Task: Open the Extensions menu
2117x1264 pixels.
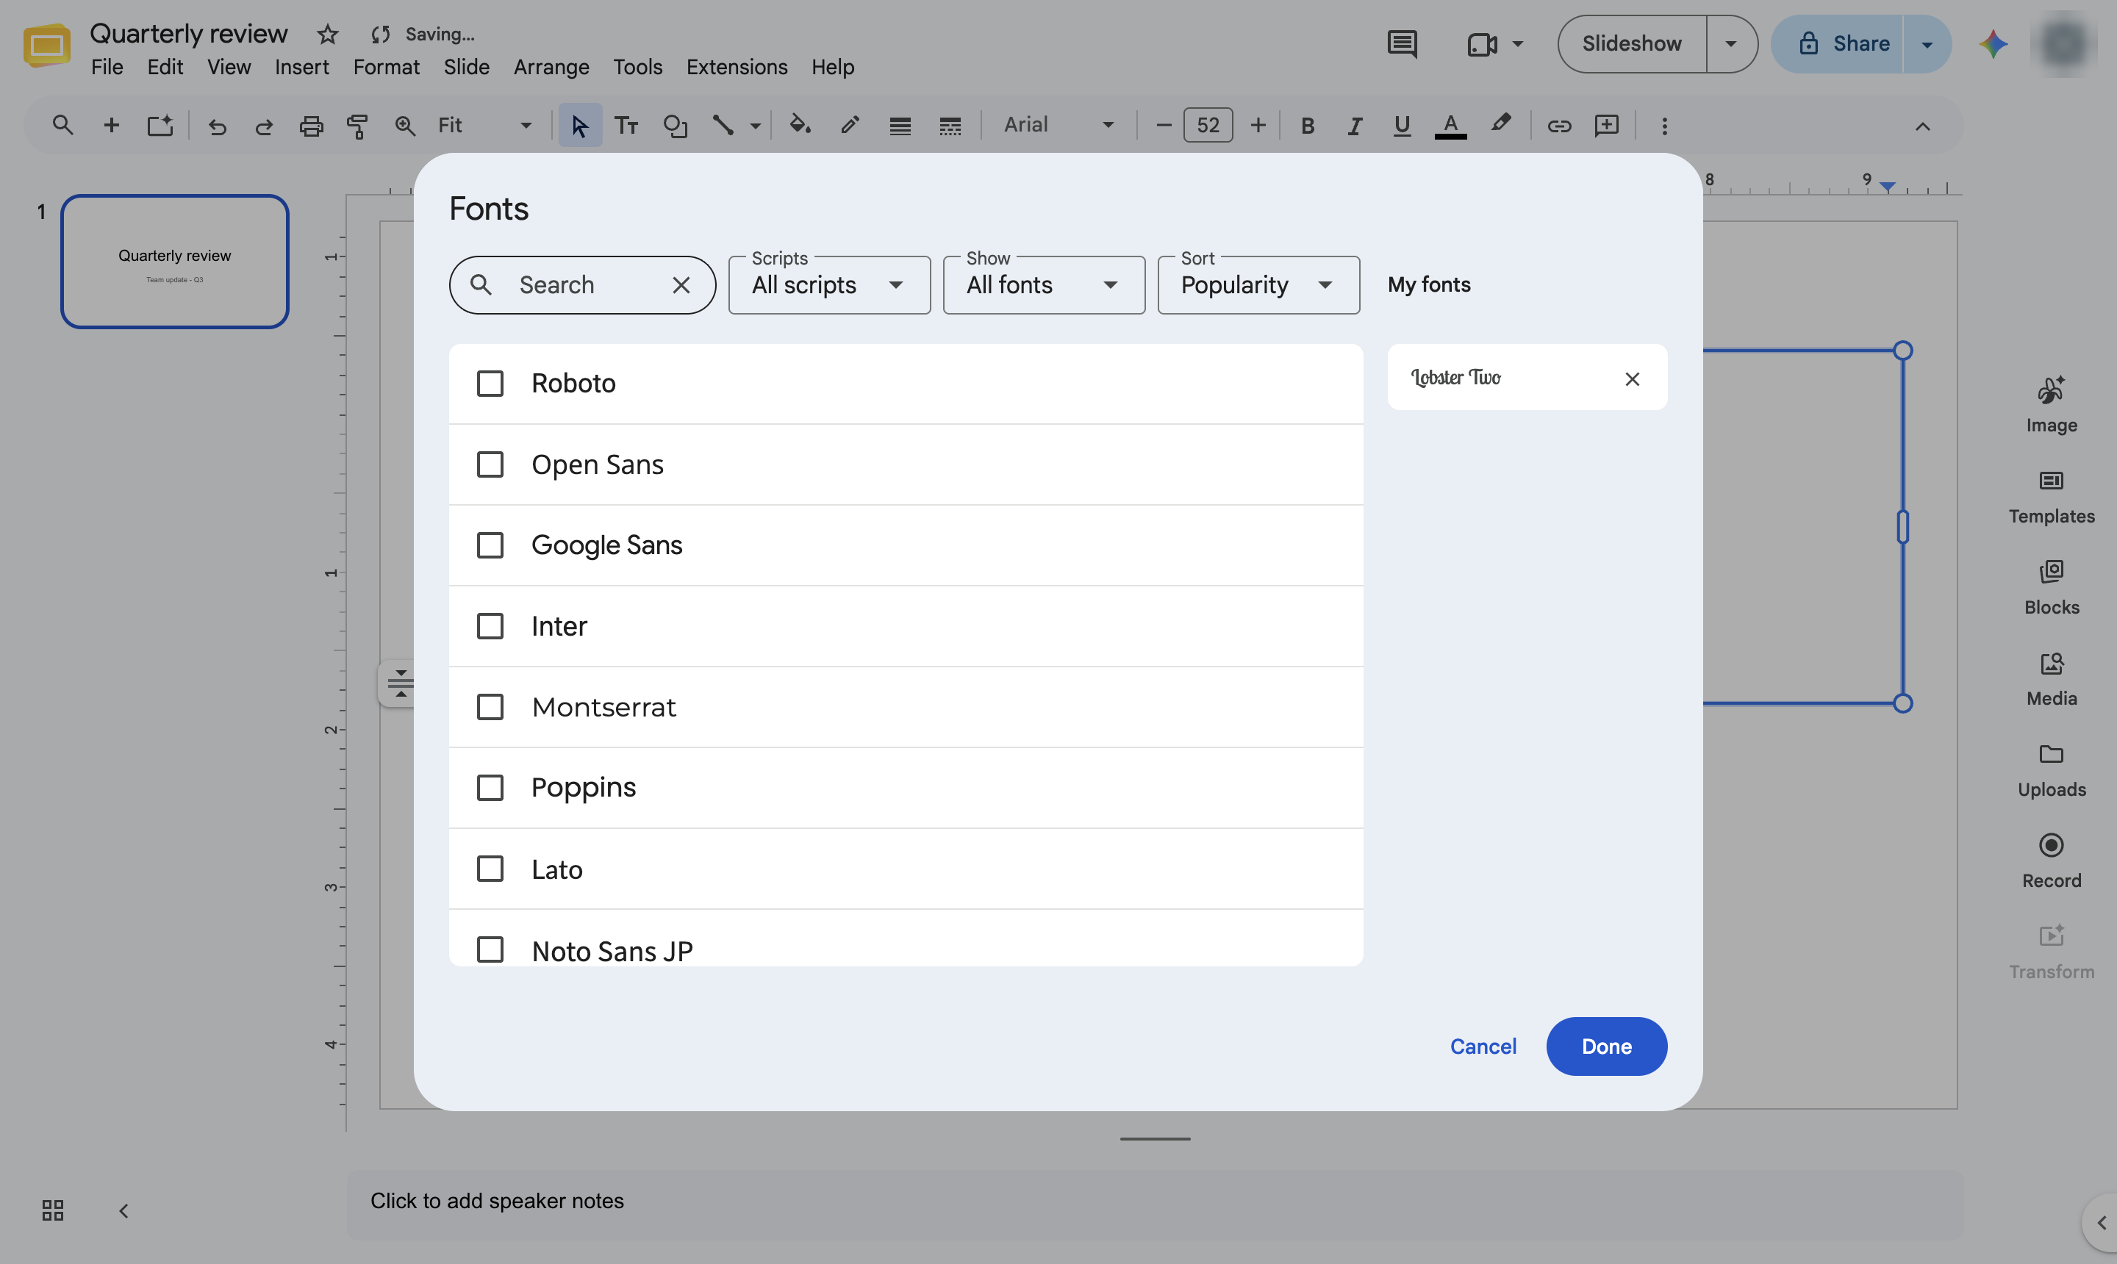Action: [736, 66]
